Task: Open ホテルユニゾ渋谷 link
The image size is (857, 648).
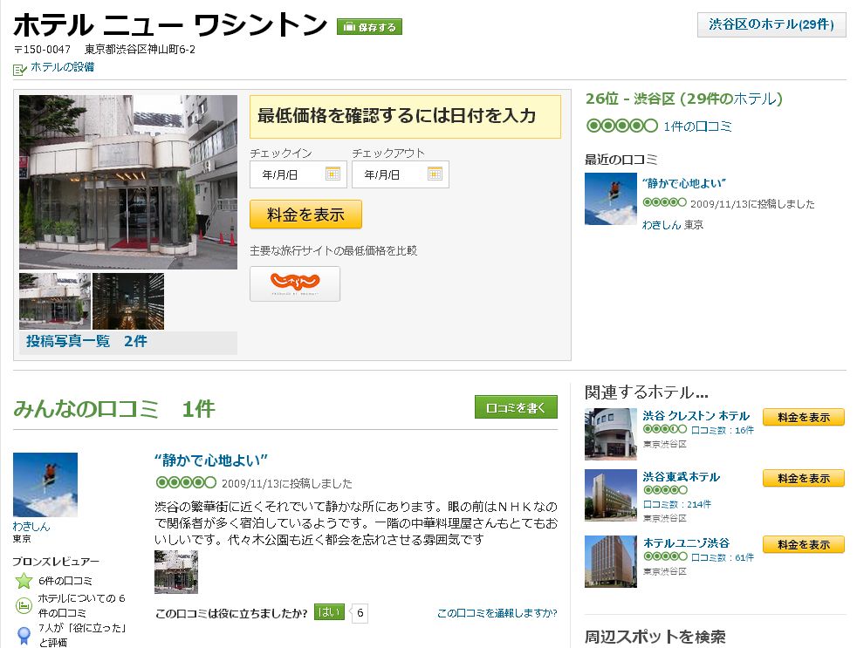Action: point(686,543)
